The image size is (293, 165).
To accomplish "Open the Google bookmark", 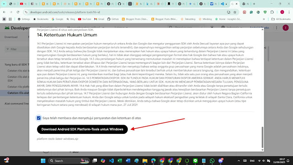I will coord(58,19).
